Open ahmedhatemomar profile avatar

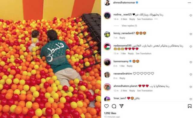pyautogui.click(x=107, y=3)
